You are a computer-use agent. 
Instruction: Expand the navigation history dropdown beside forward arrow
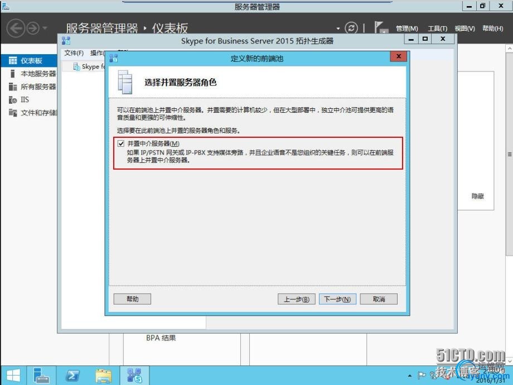click(x=45, y=28)
